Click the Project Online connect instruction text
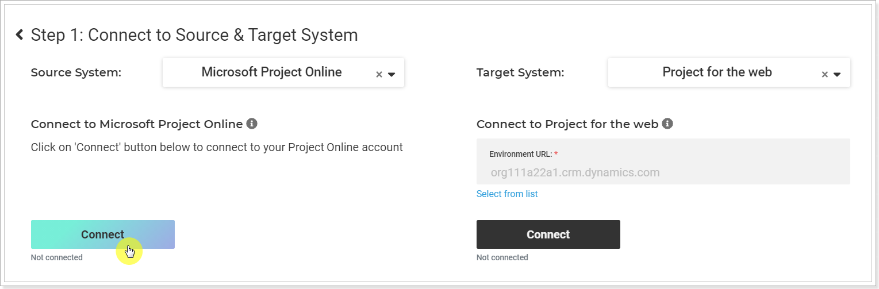879x289 pixels. (217, 147)
